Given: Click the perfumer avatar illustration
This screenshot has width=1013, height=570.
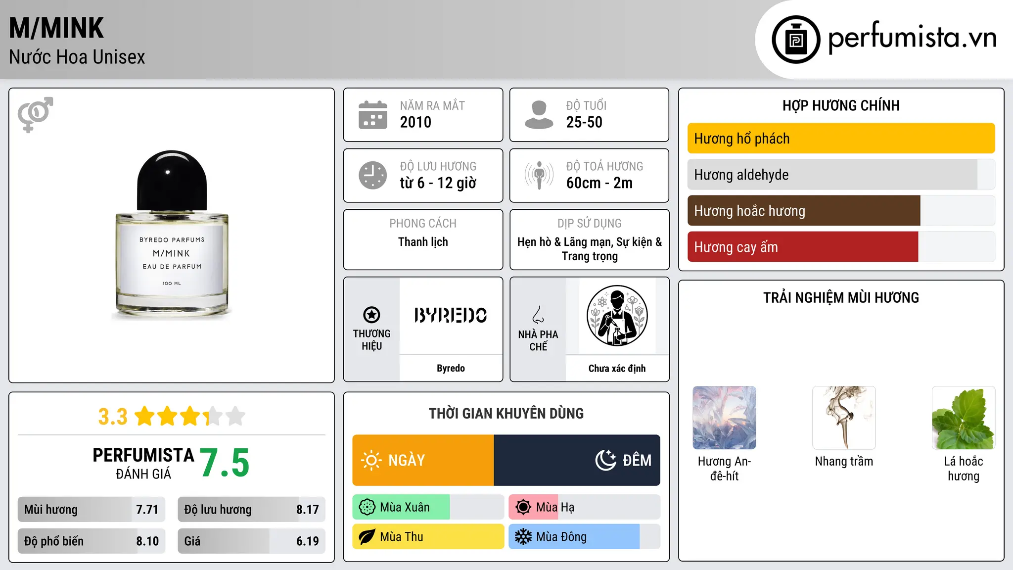Looking at the screenshot, I should pos(617,316).
